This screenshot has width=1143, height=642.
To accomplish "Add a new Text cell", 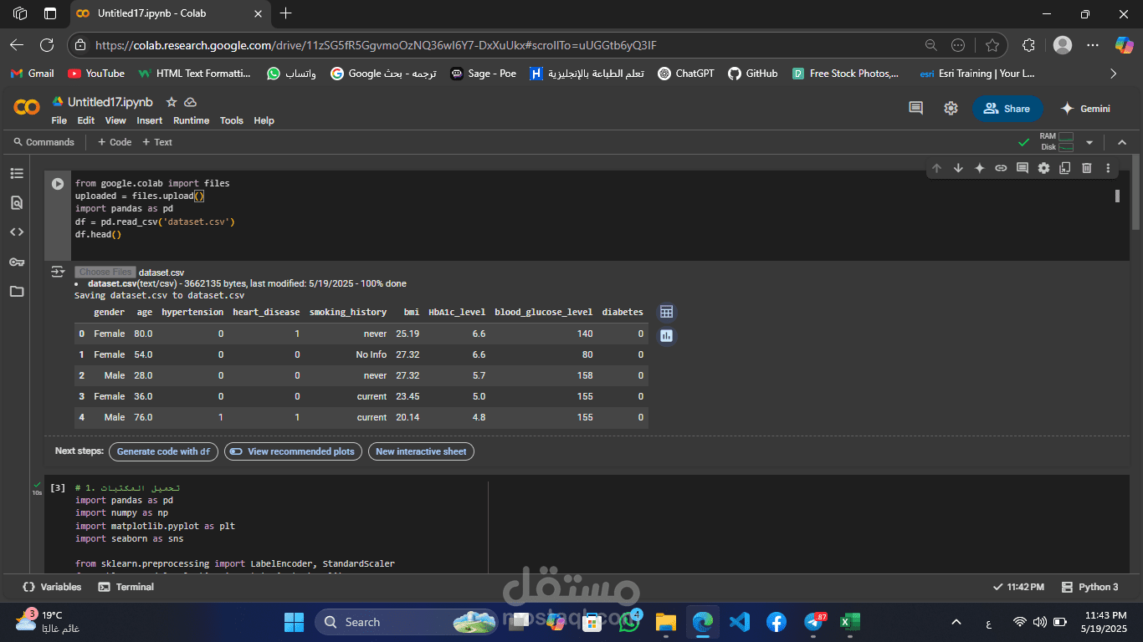I will click(157, 142).
